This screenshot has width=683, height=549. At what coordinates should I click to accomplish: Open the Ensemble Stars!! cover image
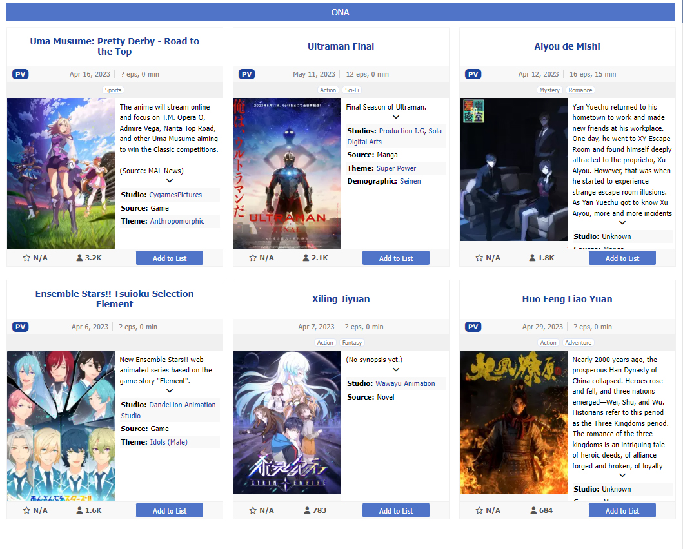61,426
